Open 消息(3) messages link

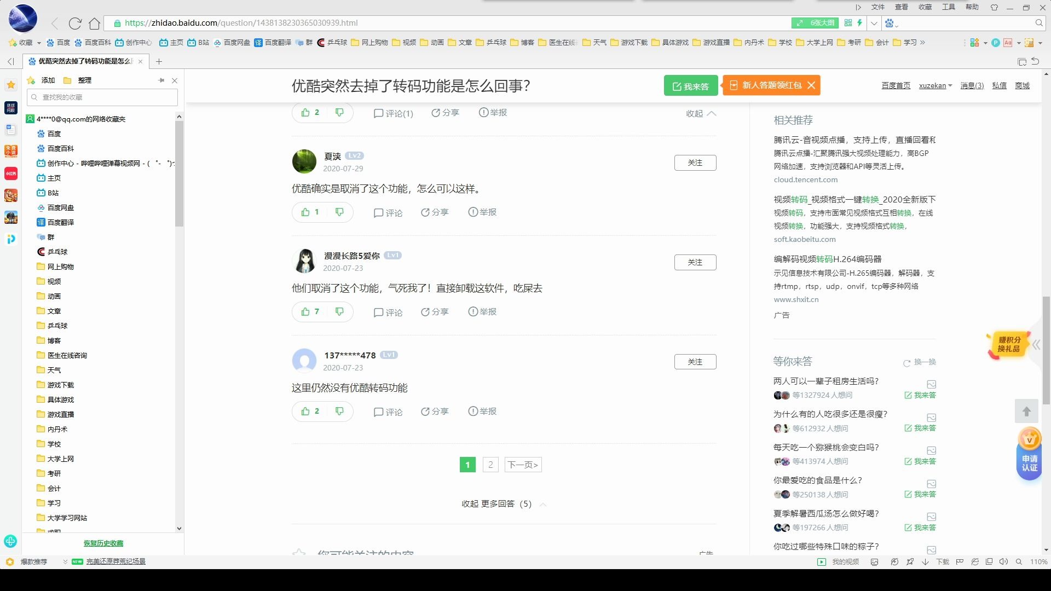[x=972, y=86]
